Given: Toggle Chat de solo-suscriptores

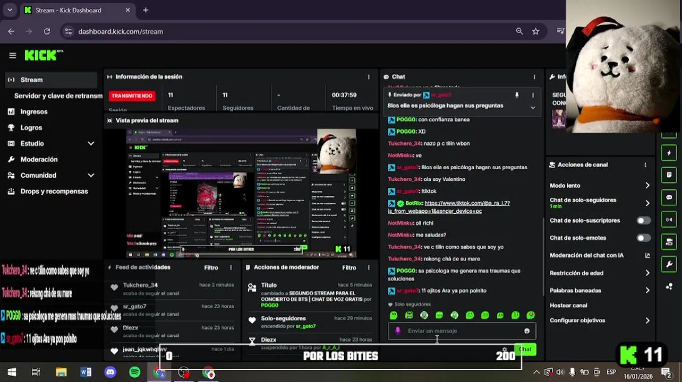Looking at the screenshot, I should [x=643, y=220].
